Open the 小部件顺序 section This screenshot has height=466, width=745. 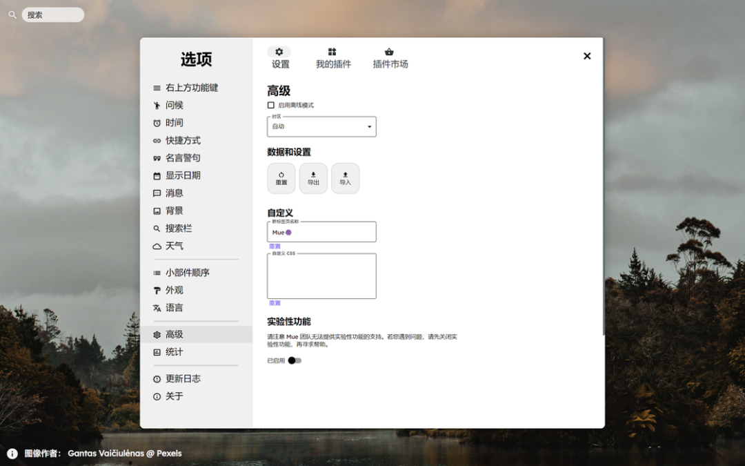196,273
